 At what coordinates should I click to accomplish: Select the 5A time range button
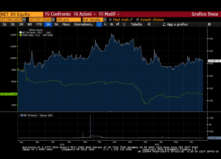click(56, 24)
